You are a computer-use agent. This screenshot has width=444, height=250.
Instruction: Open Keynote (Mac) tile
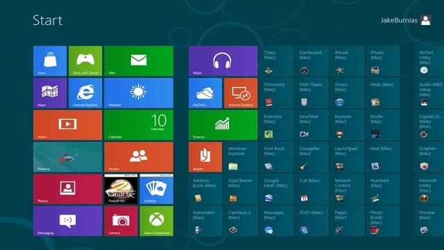point(347,125)
